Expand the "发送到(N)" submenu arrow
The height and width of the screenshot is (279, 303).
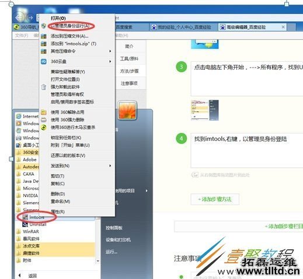pyautogui.click(x=110, y=166)
